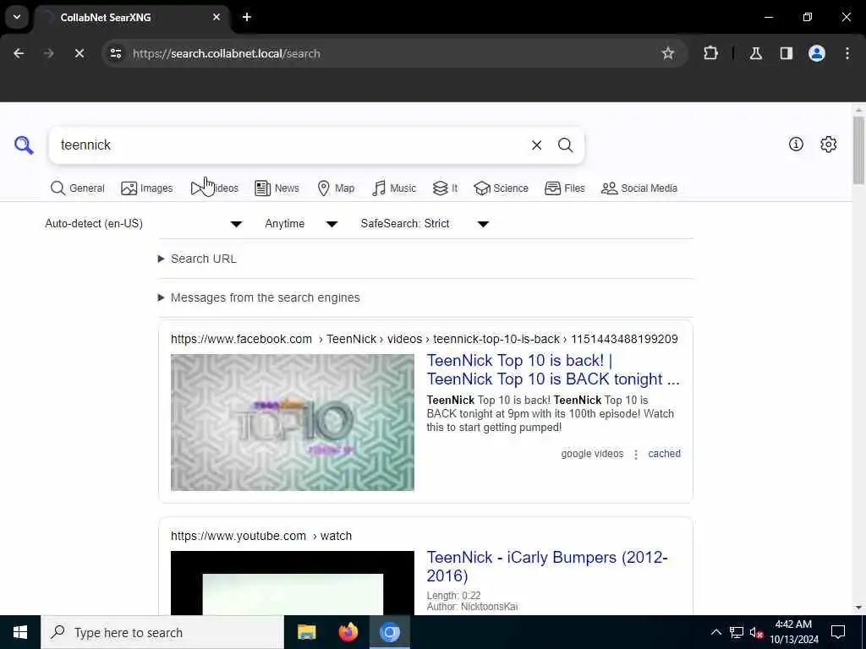Open a new browser tab
Image resolution: width=866 pixels, height=649 pixels.
(x=247, y=17)
